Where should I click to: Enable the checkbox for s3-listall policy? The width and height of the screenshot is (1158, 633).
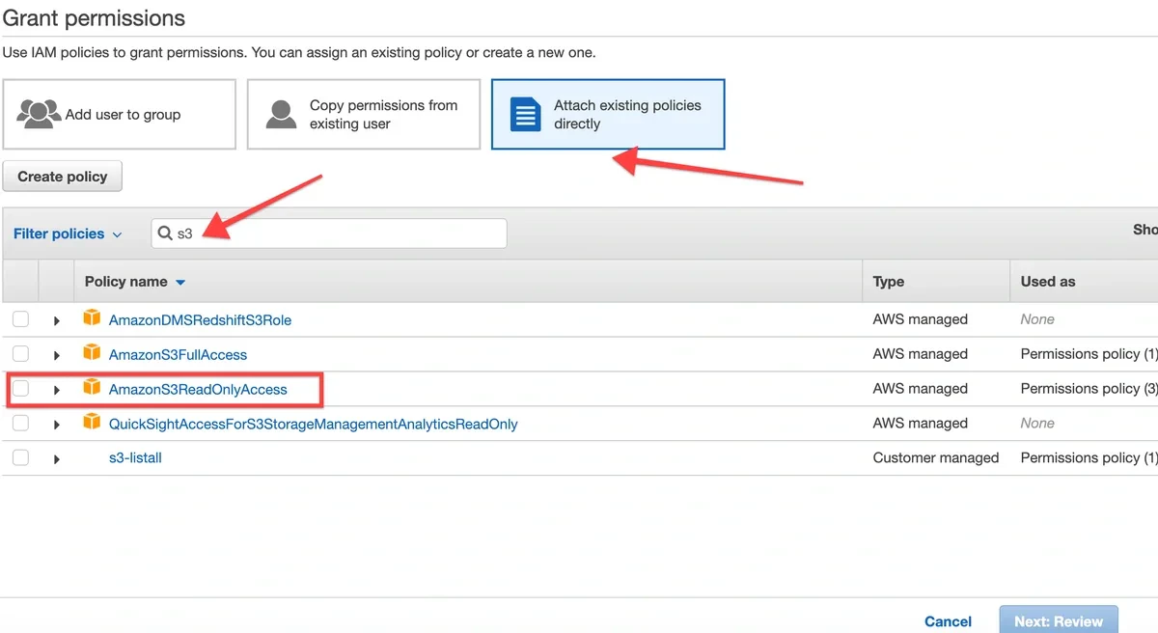[20, 457]
